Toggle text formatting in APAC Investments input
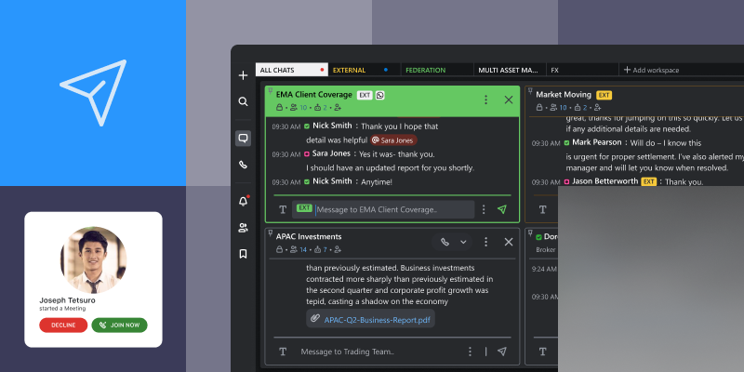 (x=283, y=352)
